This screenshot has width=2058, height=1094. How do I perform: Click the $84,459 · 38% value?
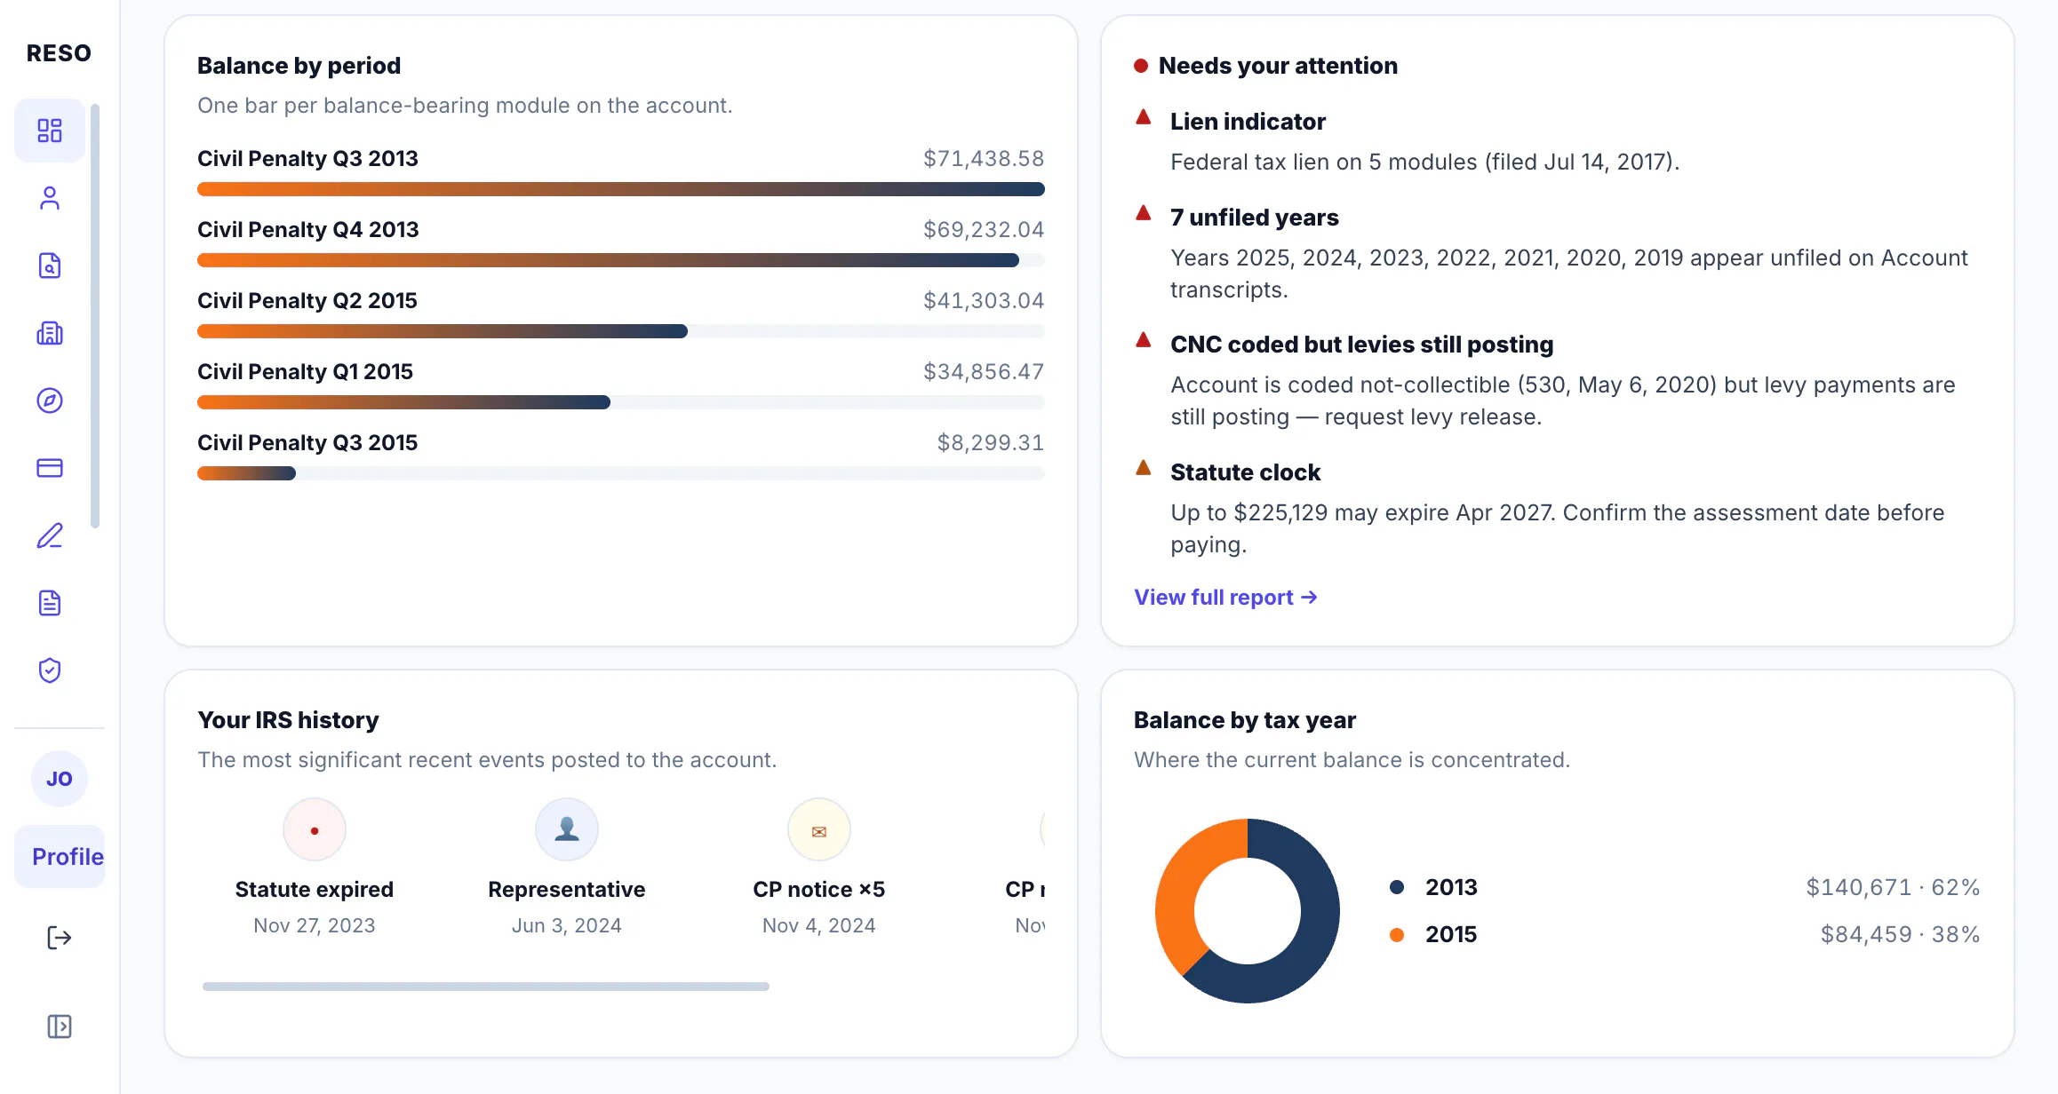click(1900, 934)
